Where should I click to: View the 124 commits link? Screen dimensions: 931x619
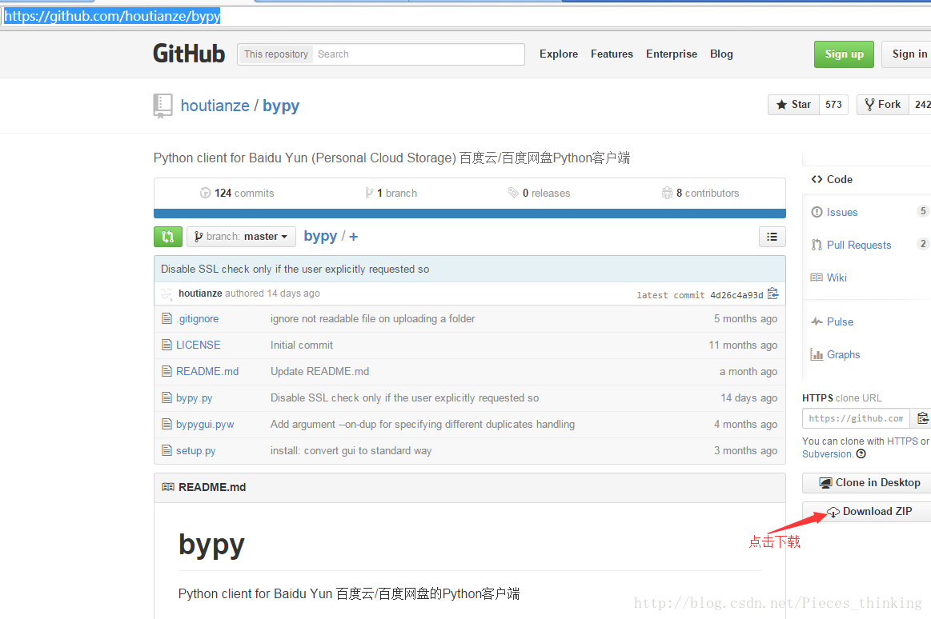(x=237, y=194)
